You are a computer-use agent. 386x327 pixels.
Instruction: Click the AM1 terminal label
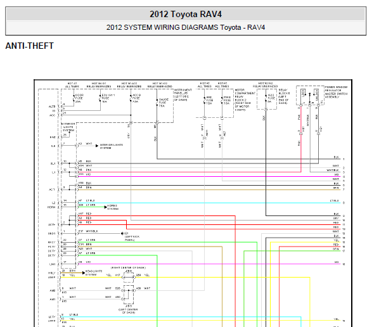tap(53, 299)
